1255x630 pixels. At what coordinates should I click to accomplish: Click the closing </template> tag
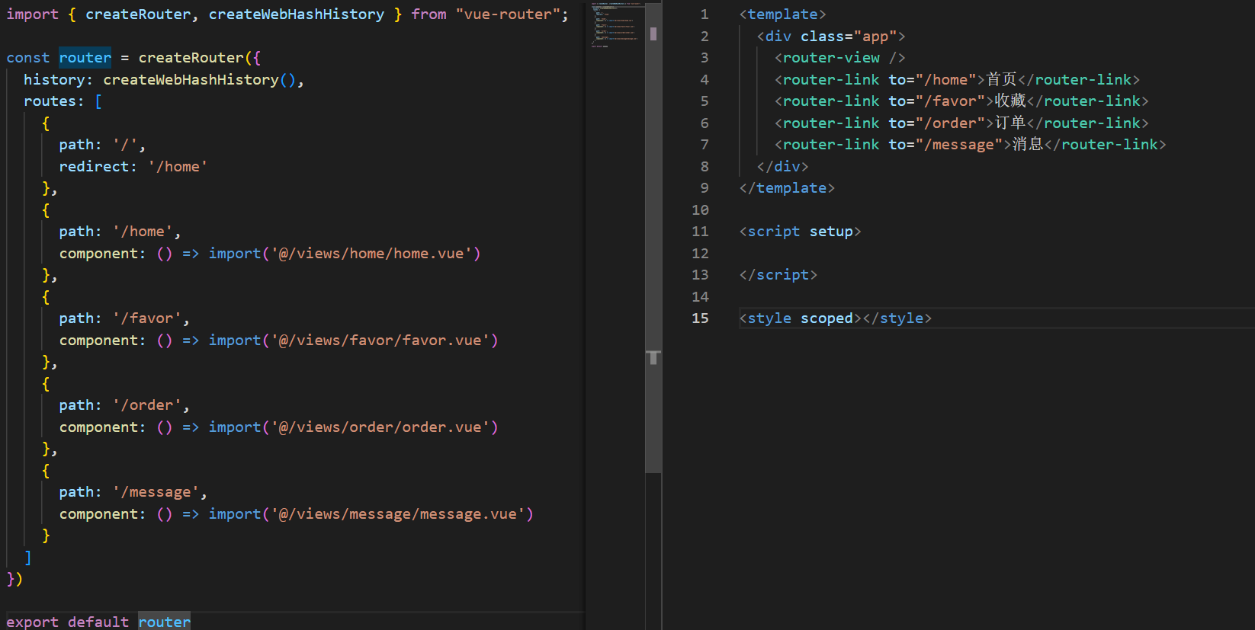[787, 188]
